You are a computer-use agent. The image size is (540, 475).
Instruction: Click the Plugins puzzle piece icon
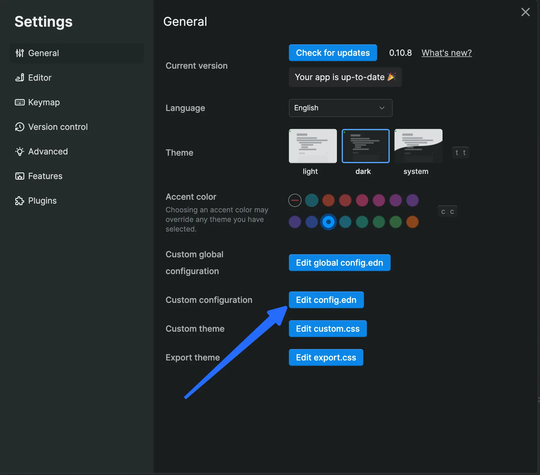click(20, 201)
